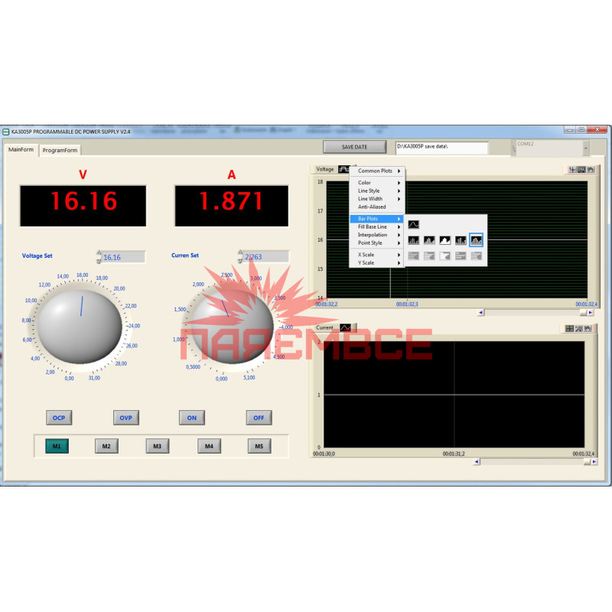This screenshot has width=612, height=612.
Task: Open the COM12 port dropdown
Action: point(586,148)
